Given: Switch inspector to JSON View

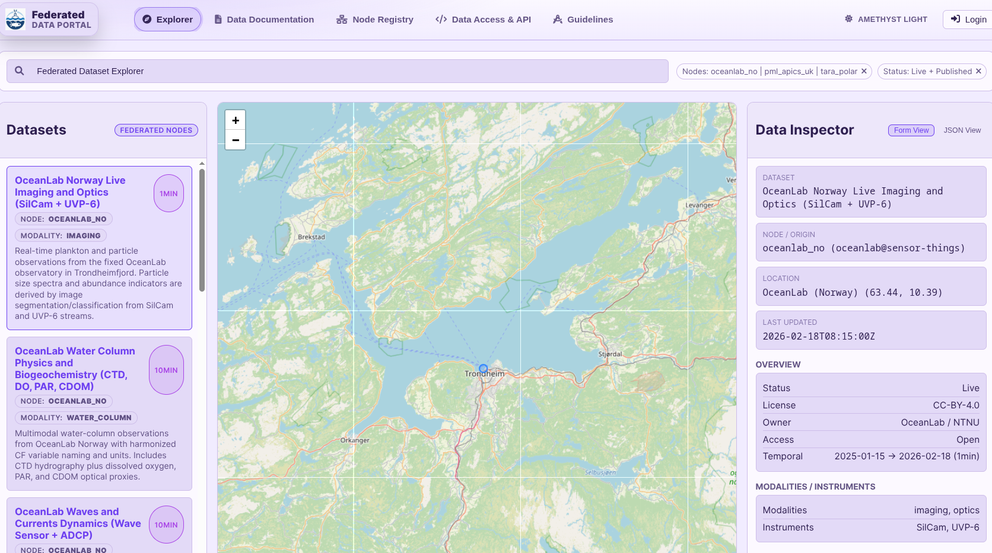Looking at the screenshot, I should 962,130.
